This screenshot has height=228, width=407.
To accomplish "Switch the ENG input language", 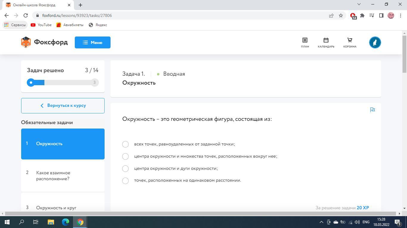I will point(366,222).
